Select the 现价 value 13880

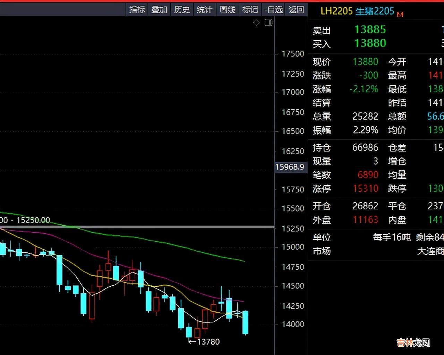point(365,62)
